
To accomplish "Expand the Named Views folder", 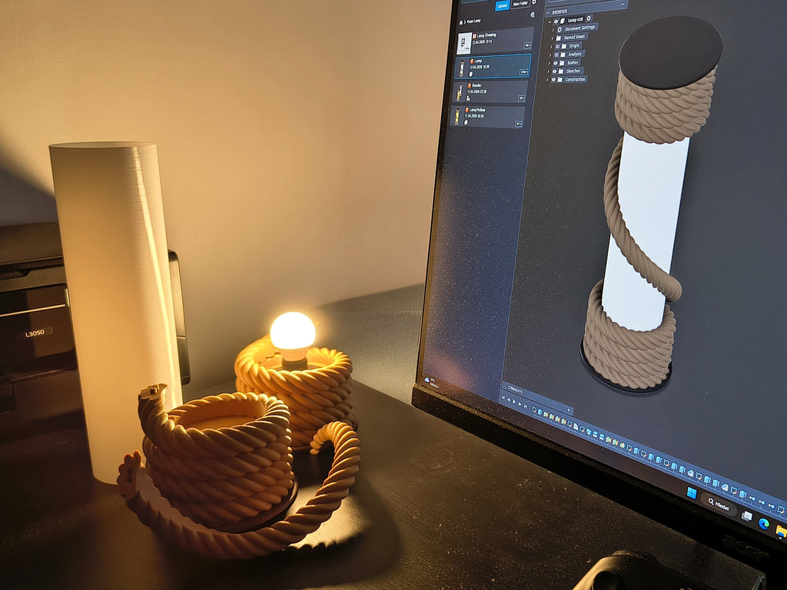I will pos(552,38).
